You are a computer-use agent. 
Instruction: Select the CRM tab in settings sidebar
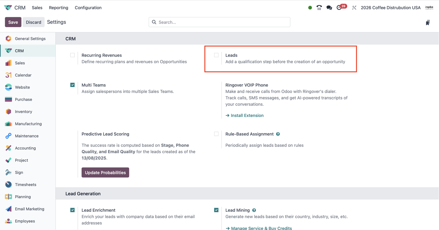pos(28,51)
